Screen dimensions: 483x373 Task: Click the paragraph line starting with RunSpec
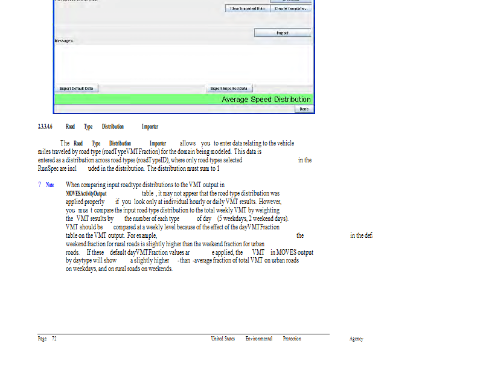tap(128, 169)
